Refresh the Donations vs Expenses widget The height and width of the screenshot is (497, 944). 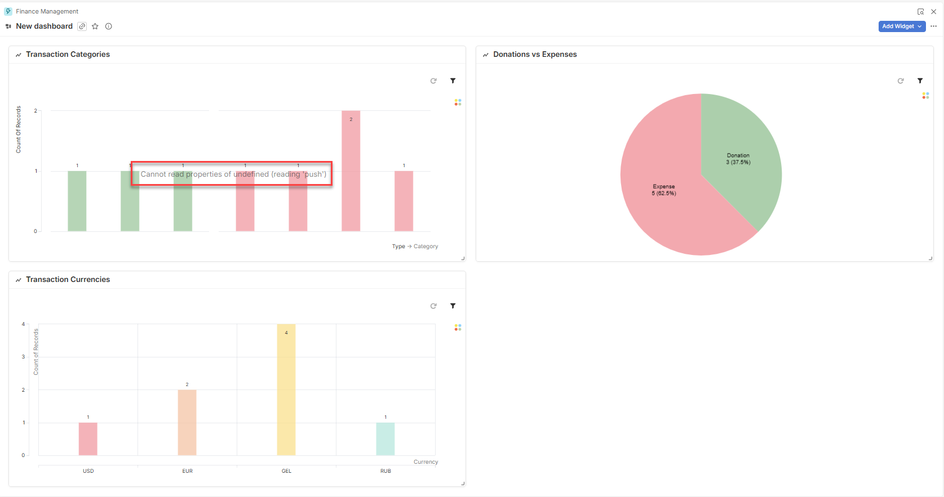coord(901,81)
